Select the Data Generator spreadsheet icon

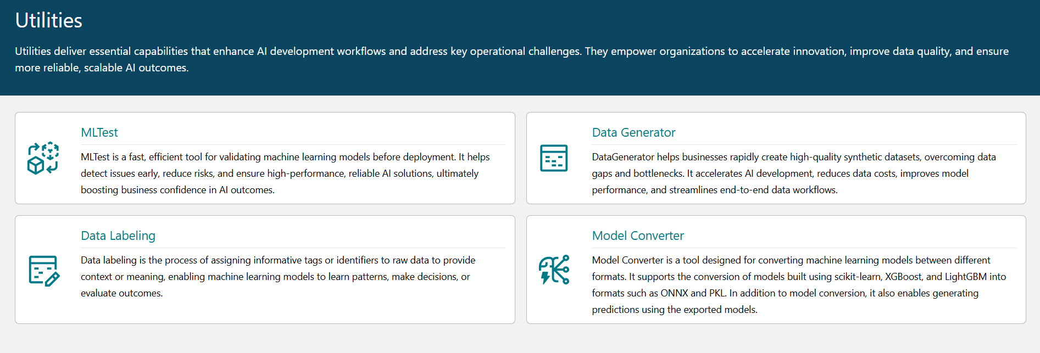click(x=554, y=158)
